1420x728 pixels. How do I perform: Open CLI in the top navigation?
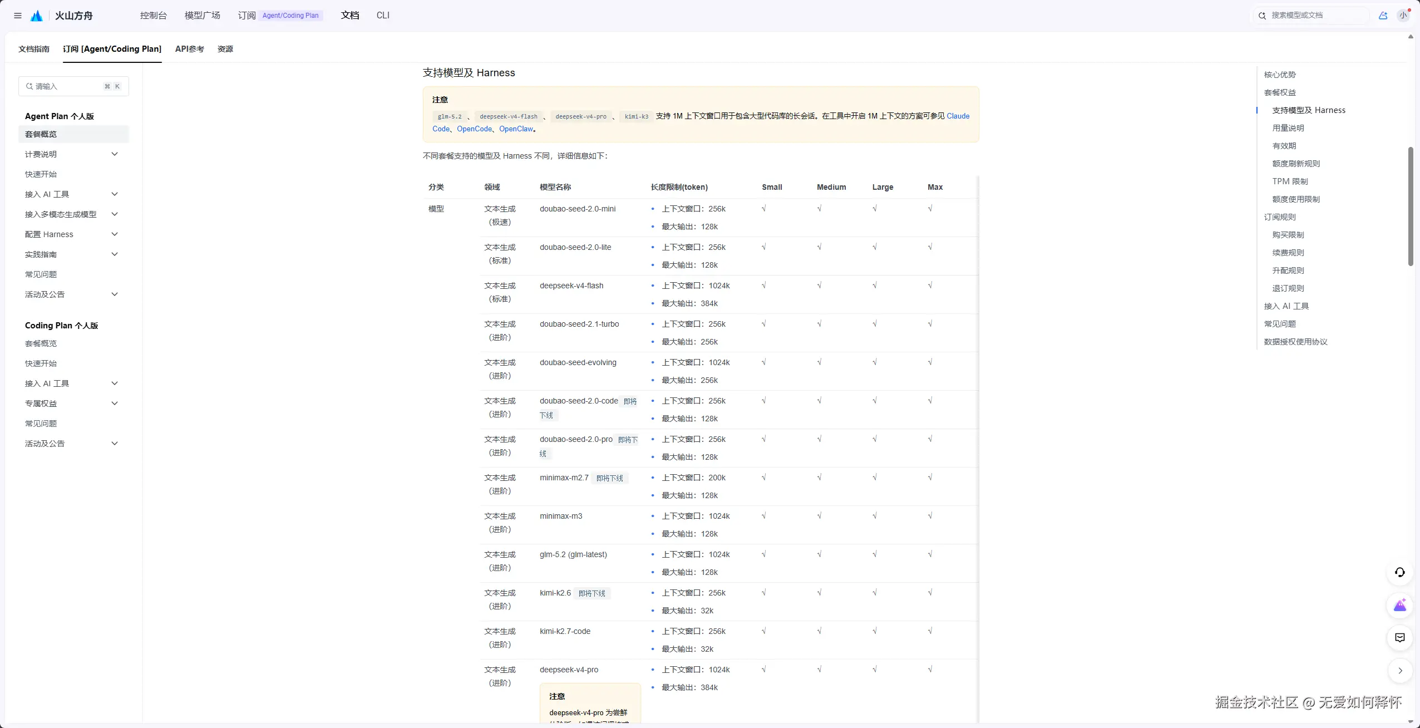click(x=383, y=16)
